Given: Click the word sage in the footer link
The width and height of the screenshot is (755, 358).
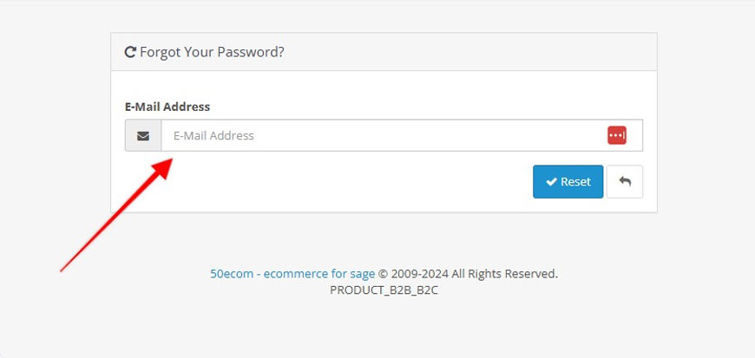Looking at the screenshot, I should [x=362, y=275].
